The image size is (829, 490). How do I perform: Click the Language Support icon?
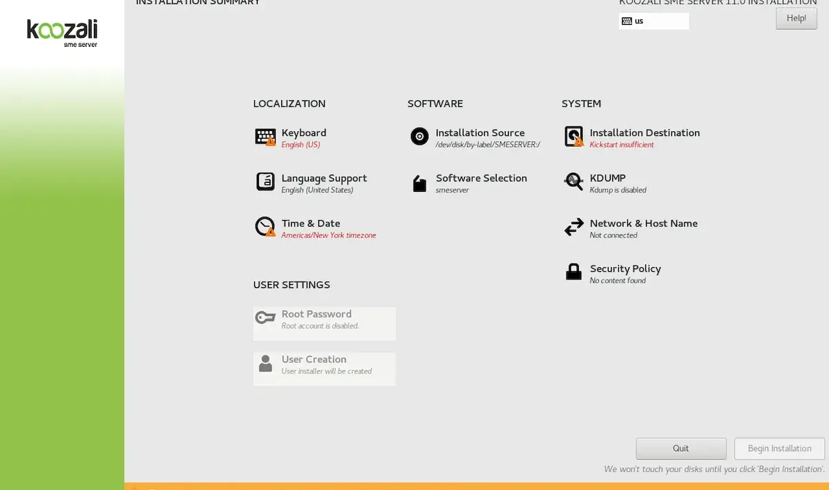coord(265,182)
